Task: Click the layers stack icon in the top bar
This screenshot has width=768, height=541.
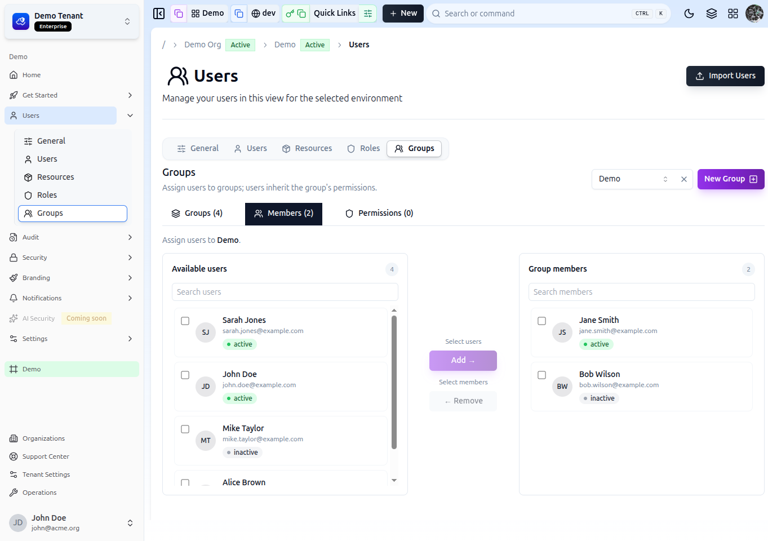Action: [x=711, y=13]
